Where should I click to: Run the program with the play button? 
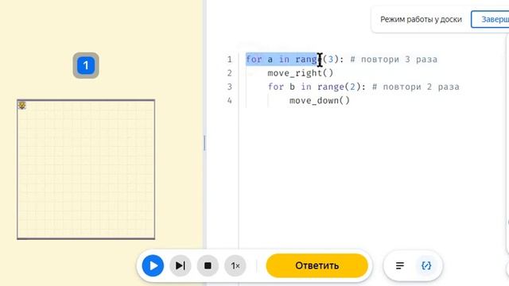pyautogui.click(x=153, y=265)
